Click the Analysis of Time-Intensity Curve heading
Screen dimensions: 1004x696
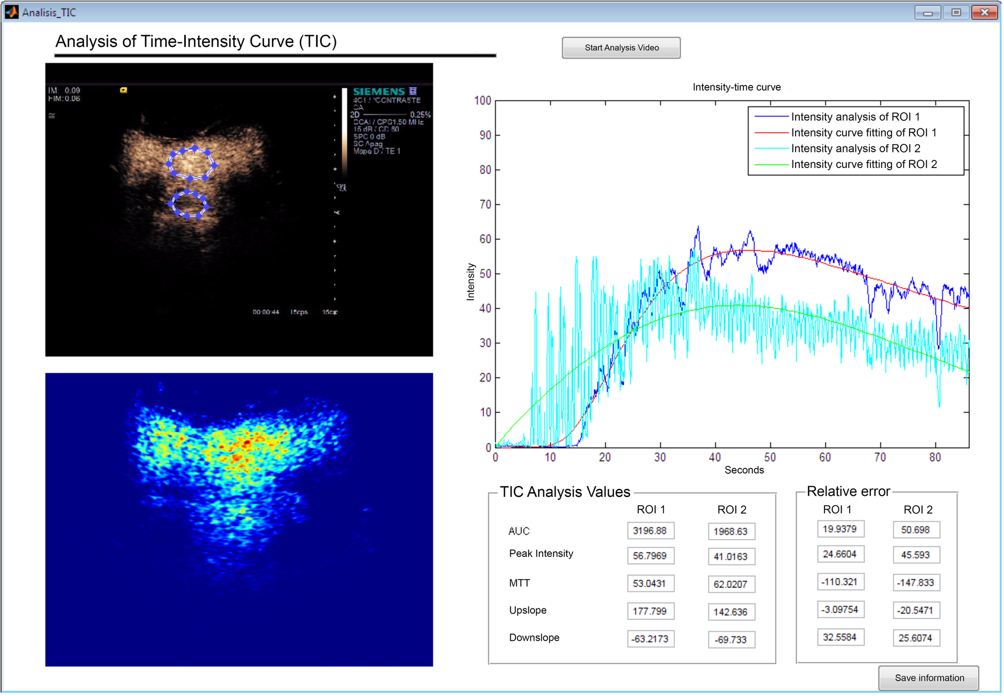coord(196,41)
